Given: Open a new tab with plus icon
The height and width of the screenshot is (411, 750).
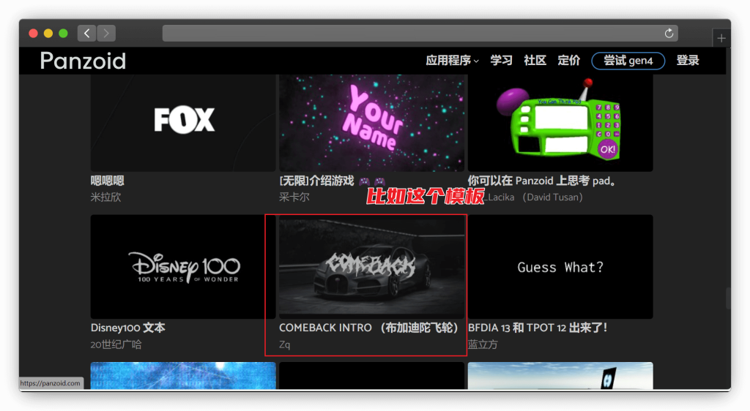Looking at the screenshot, I should tap(721, 38).
